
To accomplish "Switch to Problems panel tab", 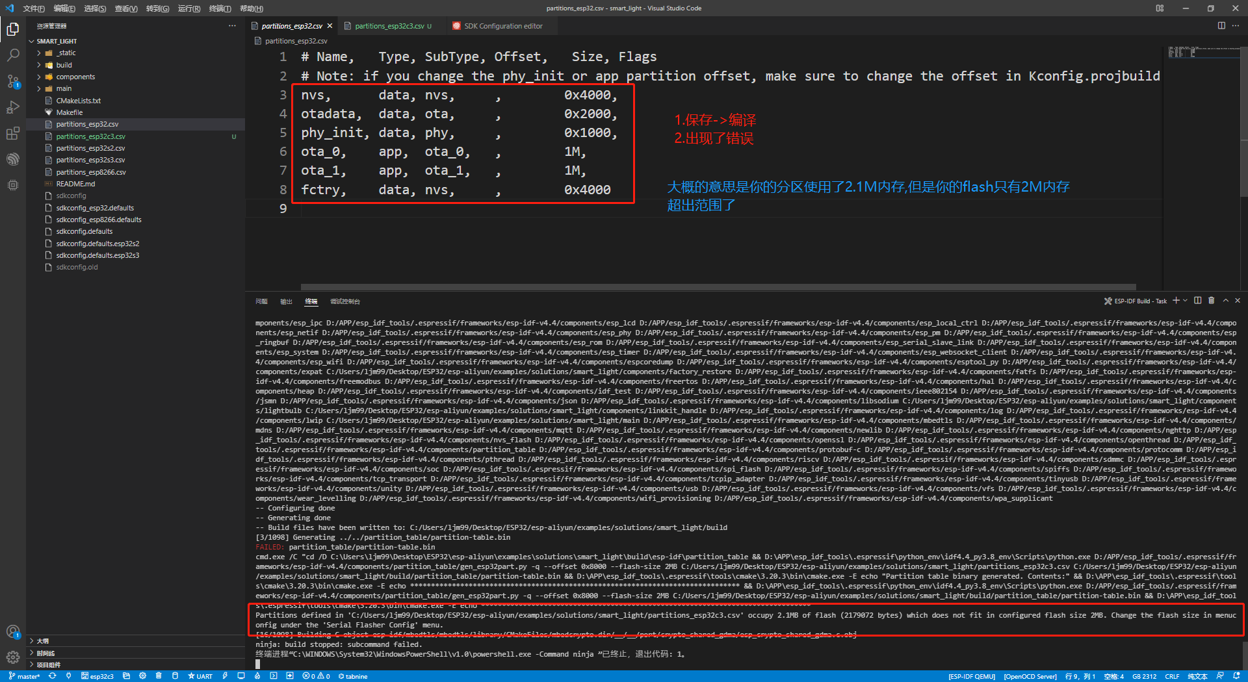I will pyautogui.click(x=261, y=301).
